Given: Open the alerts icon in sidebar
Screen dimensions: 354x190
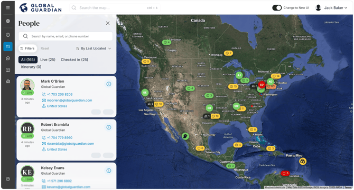Looking at the screenshot, I should pyautogui.click(x=8, y=35).
